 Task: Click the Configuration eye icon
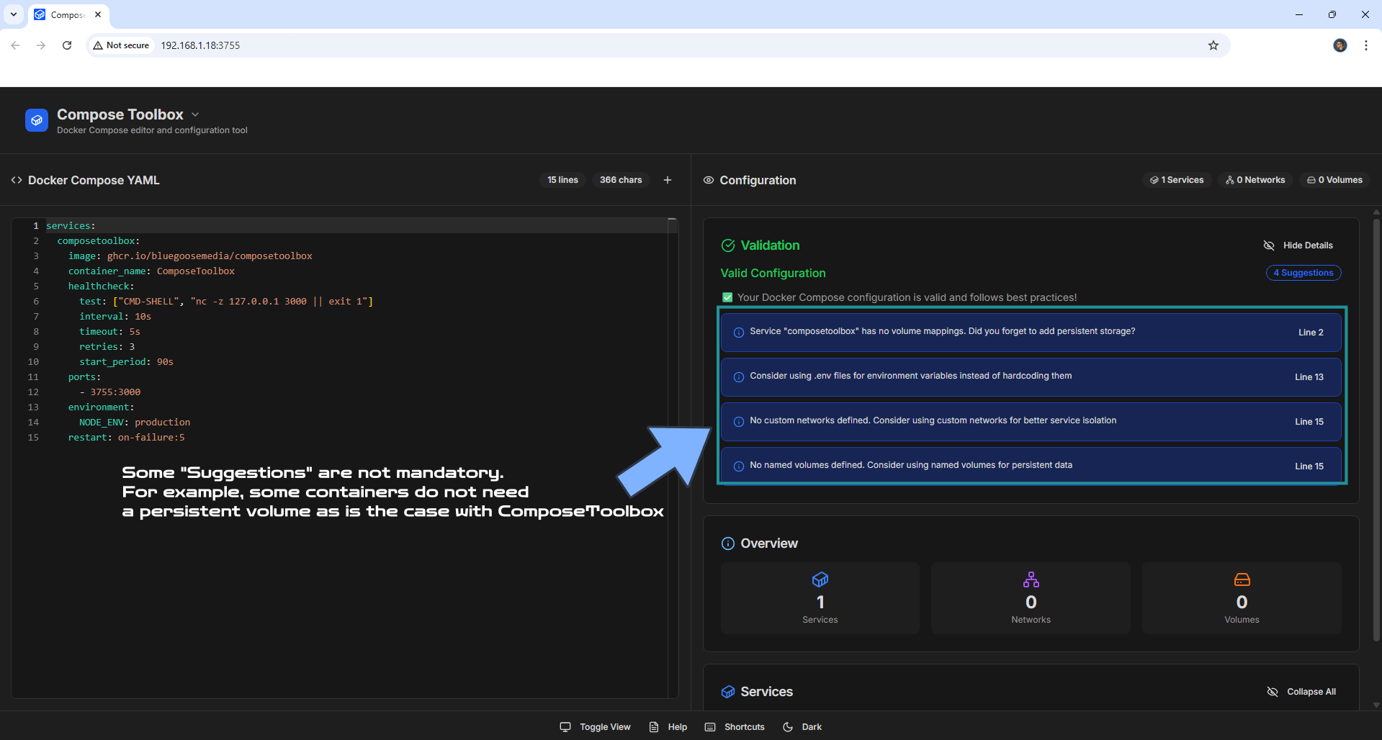pyautogui.click(x=709, y=180)
